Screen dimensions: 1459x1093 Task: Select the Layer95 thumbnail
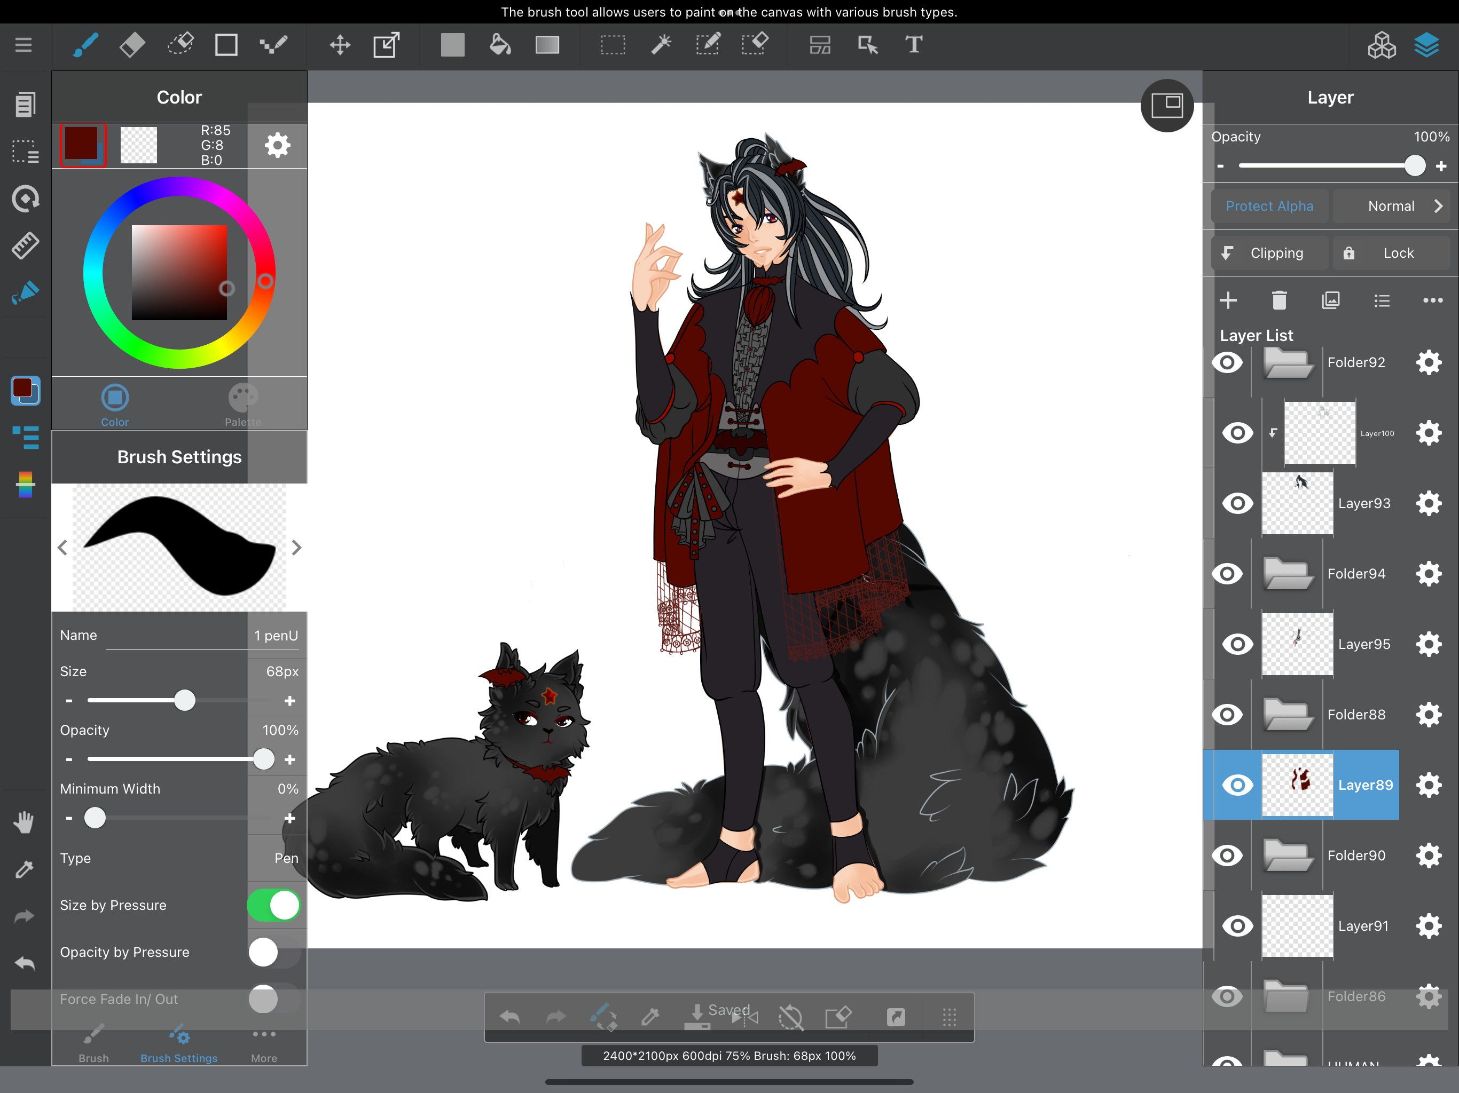1297,644
